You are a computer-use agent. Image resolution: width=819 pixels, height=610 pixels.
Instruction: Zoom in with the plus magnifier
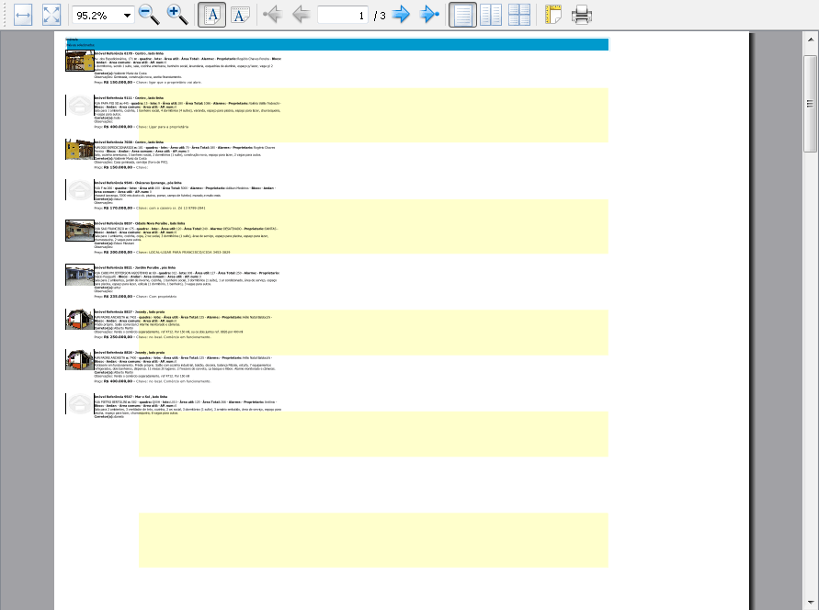click(x=177, y=15)
